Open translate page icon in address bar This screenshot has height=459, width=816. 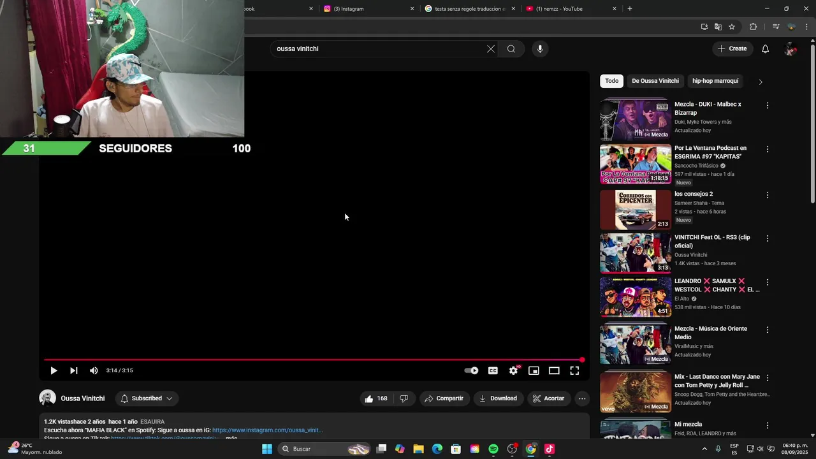point(718,27)
